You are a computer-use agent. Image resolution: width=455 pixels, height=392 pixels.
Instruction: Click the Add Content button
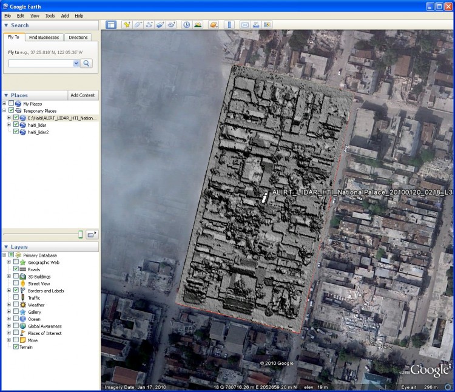coord(83,95)
